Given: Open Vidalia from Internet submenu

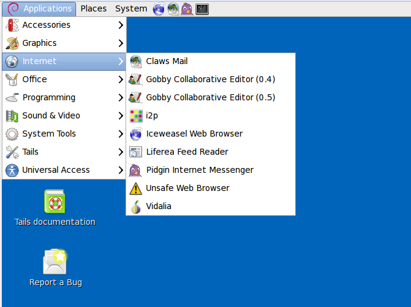Looking at the screenshot, I should pos(211,206).
